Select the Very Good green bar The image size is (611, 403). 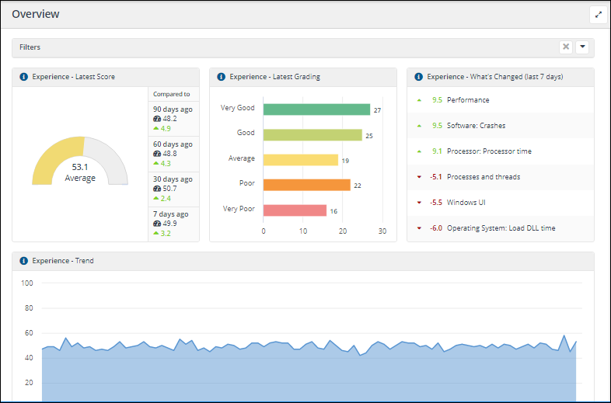point(316,109)
